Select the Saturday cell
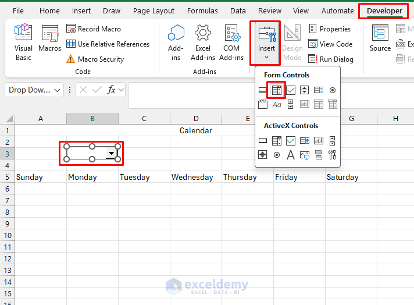Viewport: 414px width, 305px height. 351,177
